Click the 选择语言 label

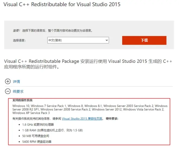coord(19,40)
